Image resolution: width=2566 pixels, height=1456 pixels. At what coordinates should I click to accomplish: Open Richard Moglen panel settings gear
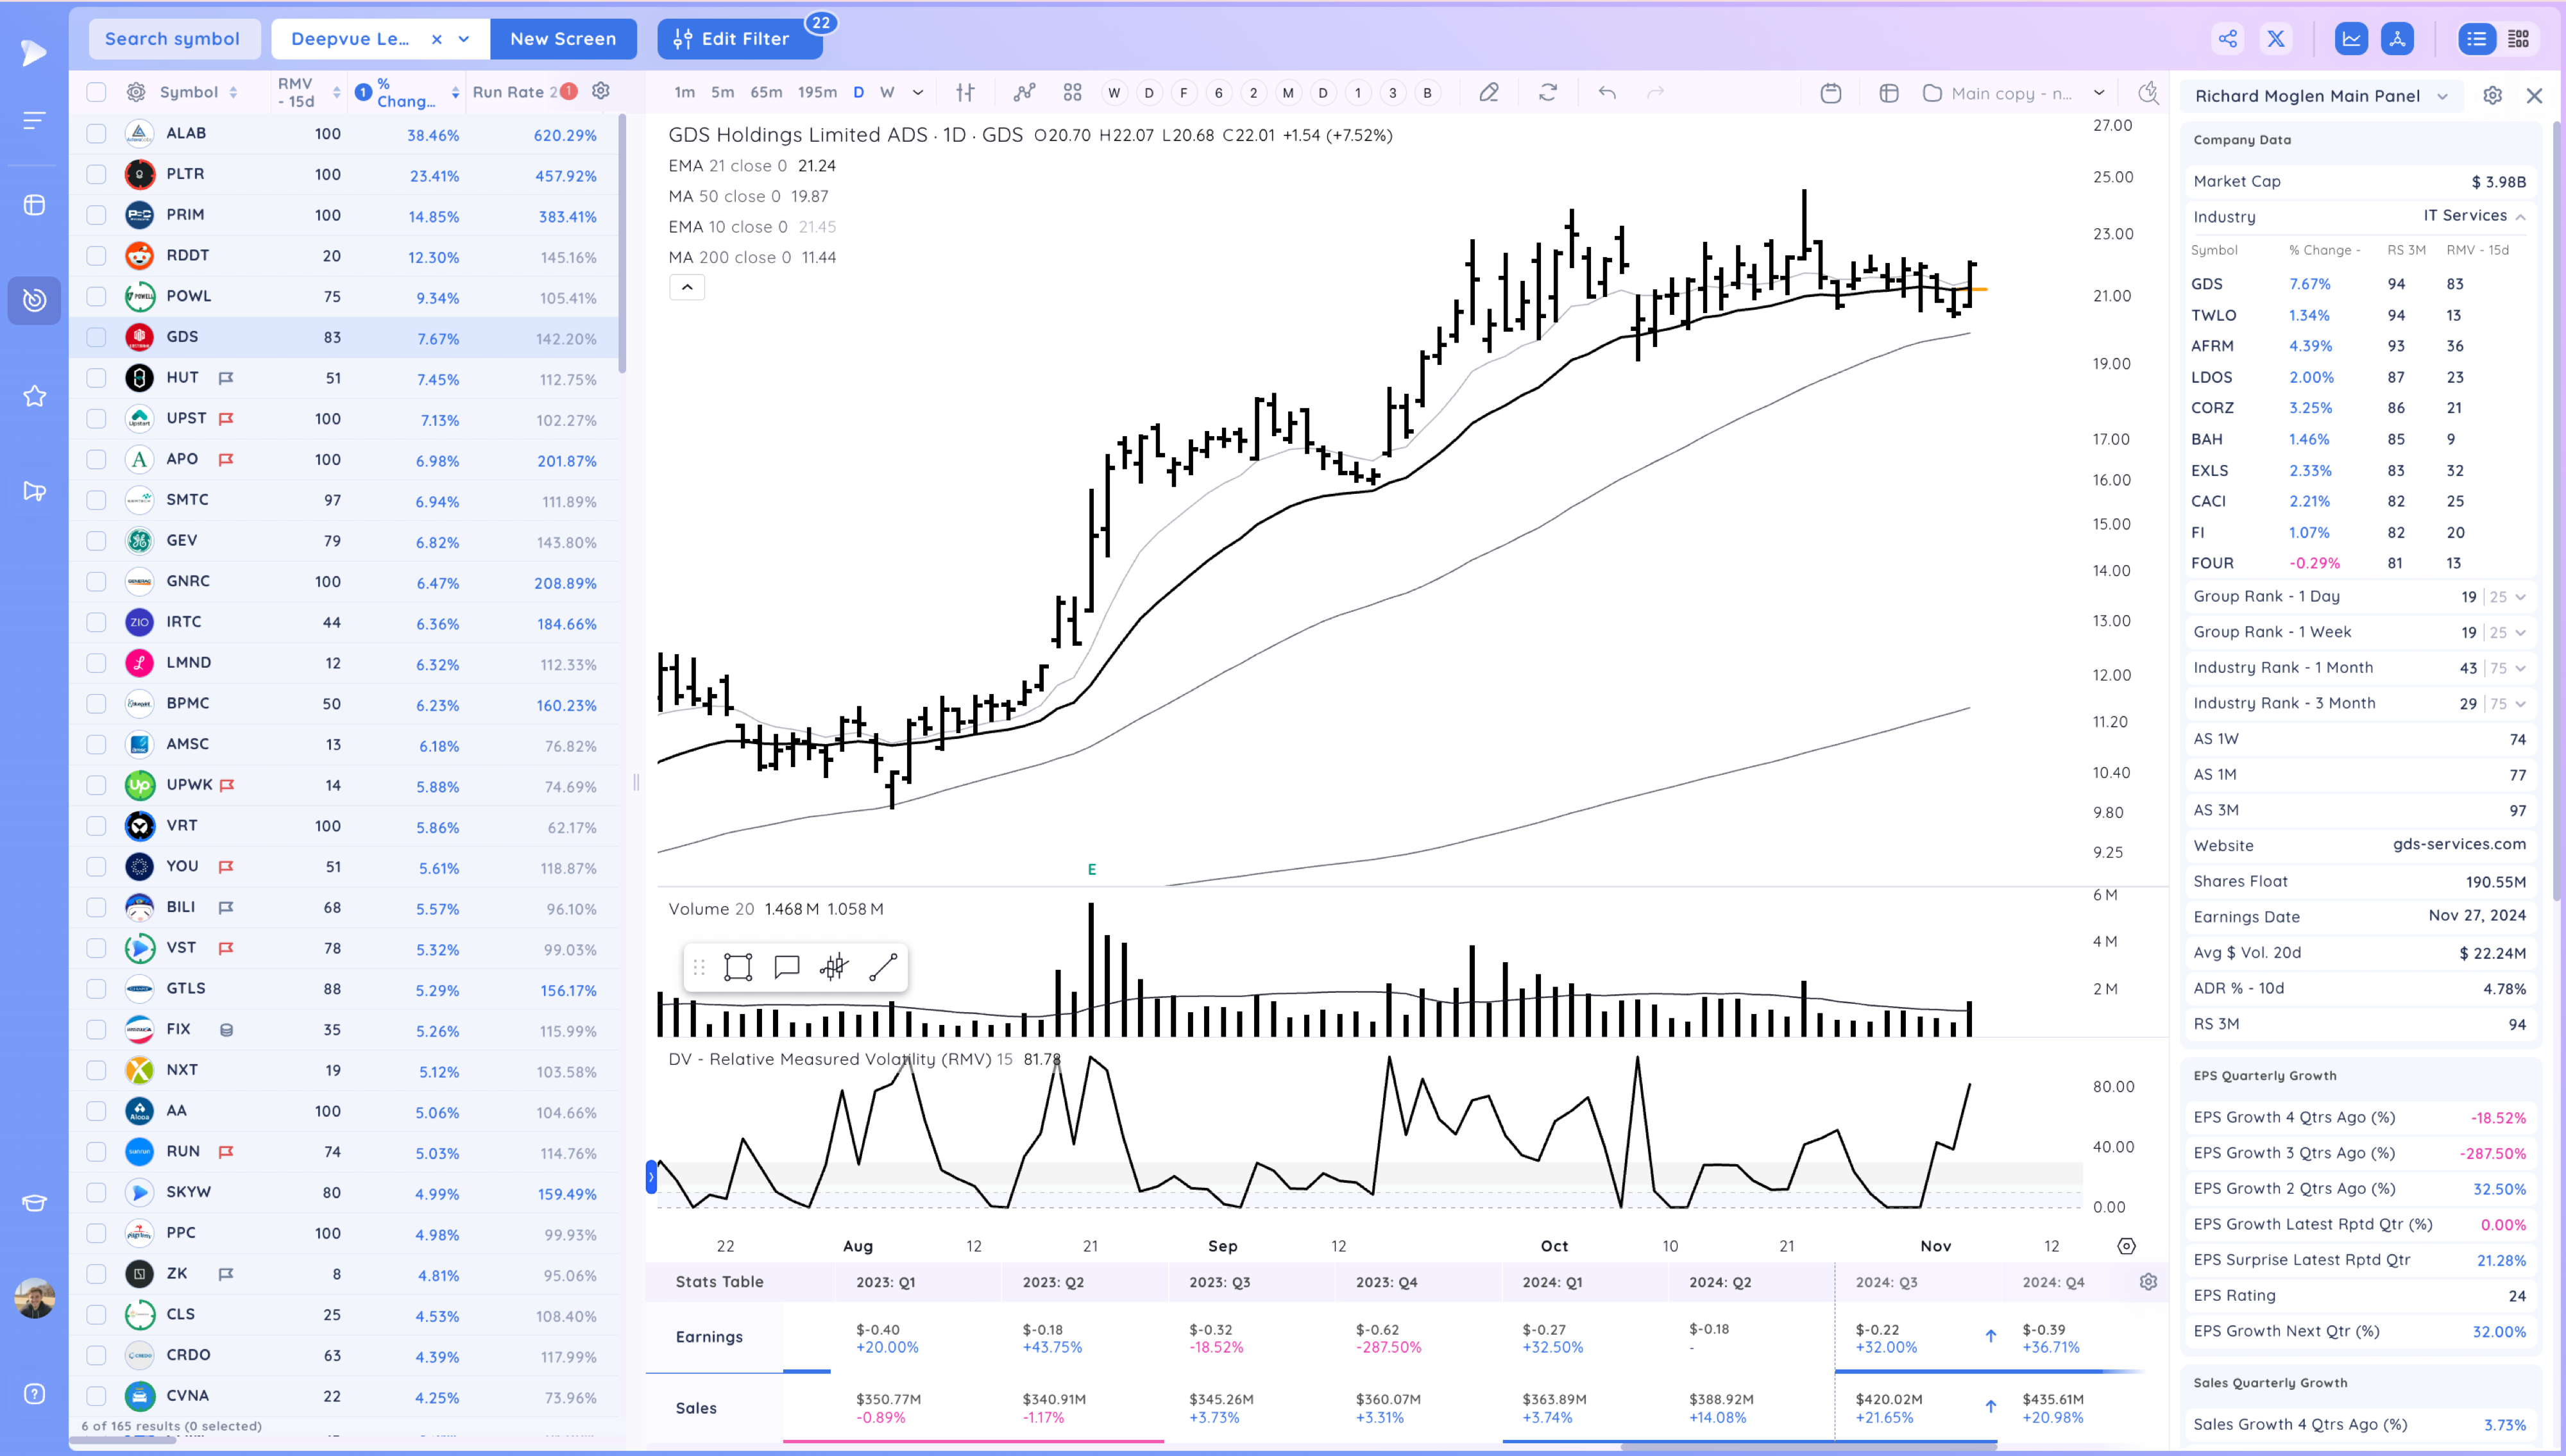2492,96
